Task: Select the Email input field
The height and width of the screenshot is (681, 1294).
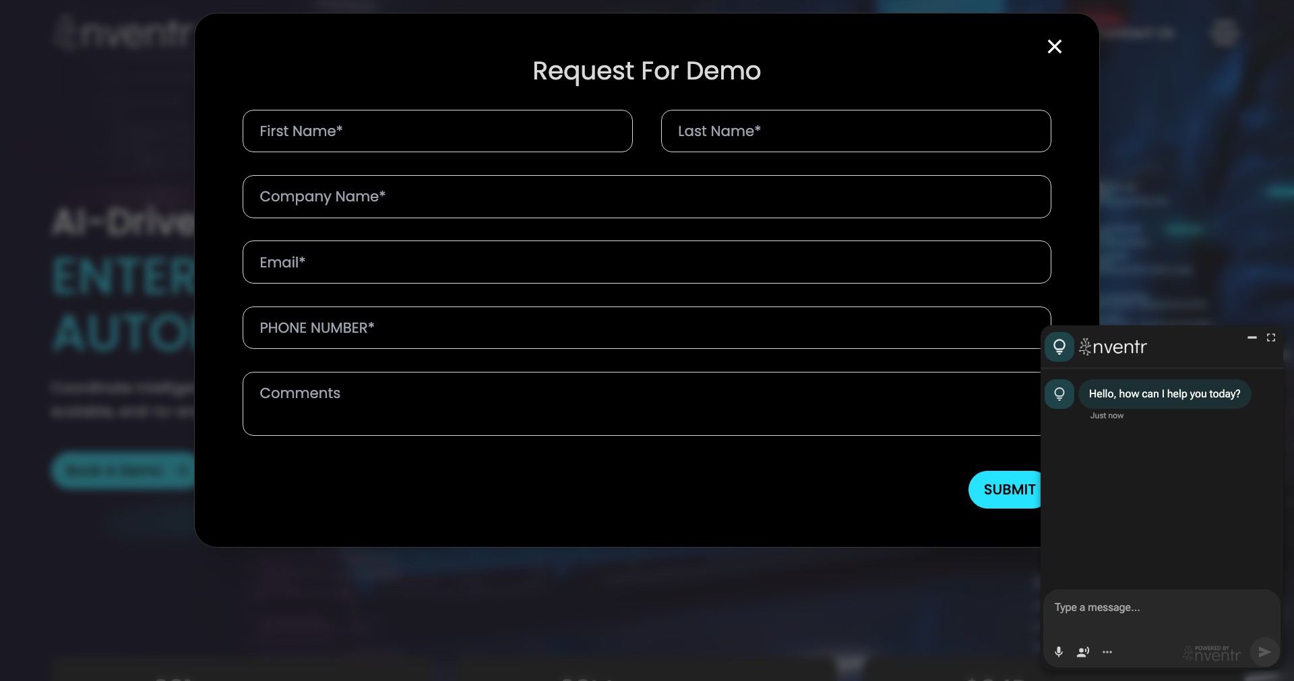Action: click(647, 262)
